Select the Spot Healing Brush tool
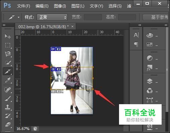The width and height of the screenshot is (170, 133). [8, 90]
